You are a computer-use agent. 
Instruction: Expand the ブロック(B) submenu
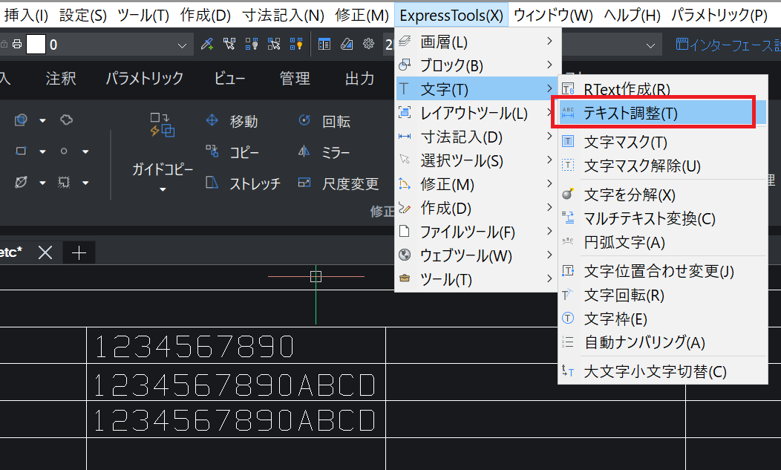tap(477, 65)
